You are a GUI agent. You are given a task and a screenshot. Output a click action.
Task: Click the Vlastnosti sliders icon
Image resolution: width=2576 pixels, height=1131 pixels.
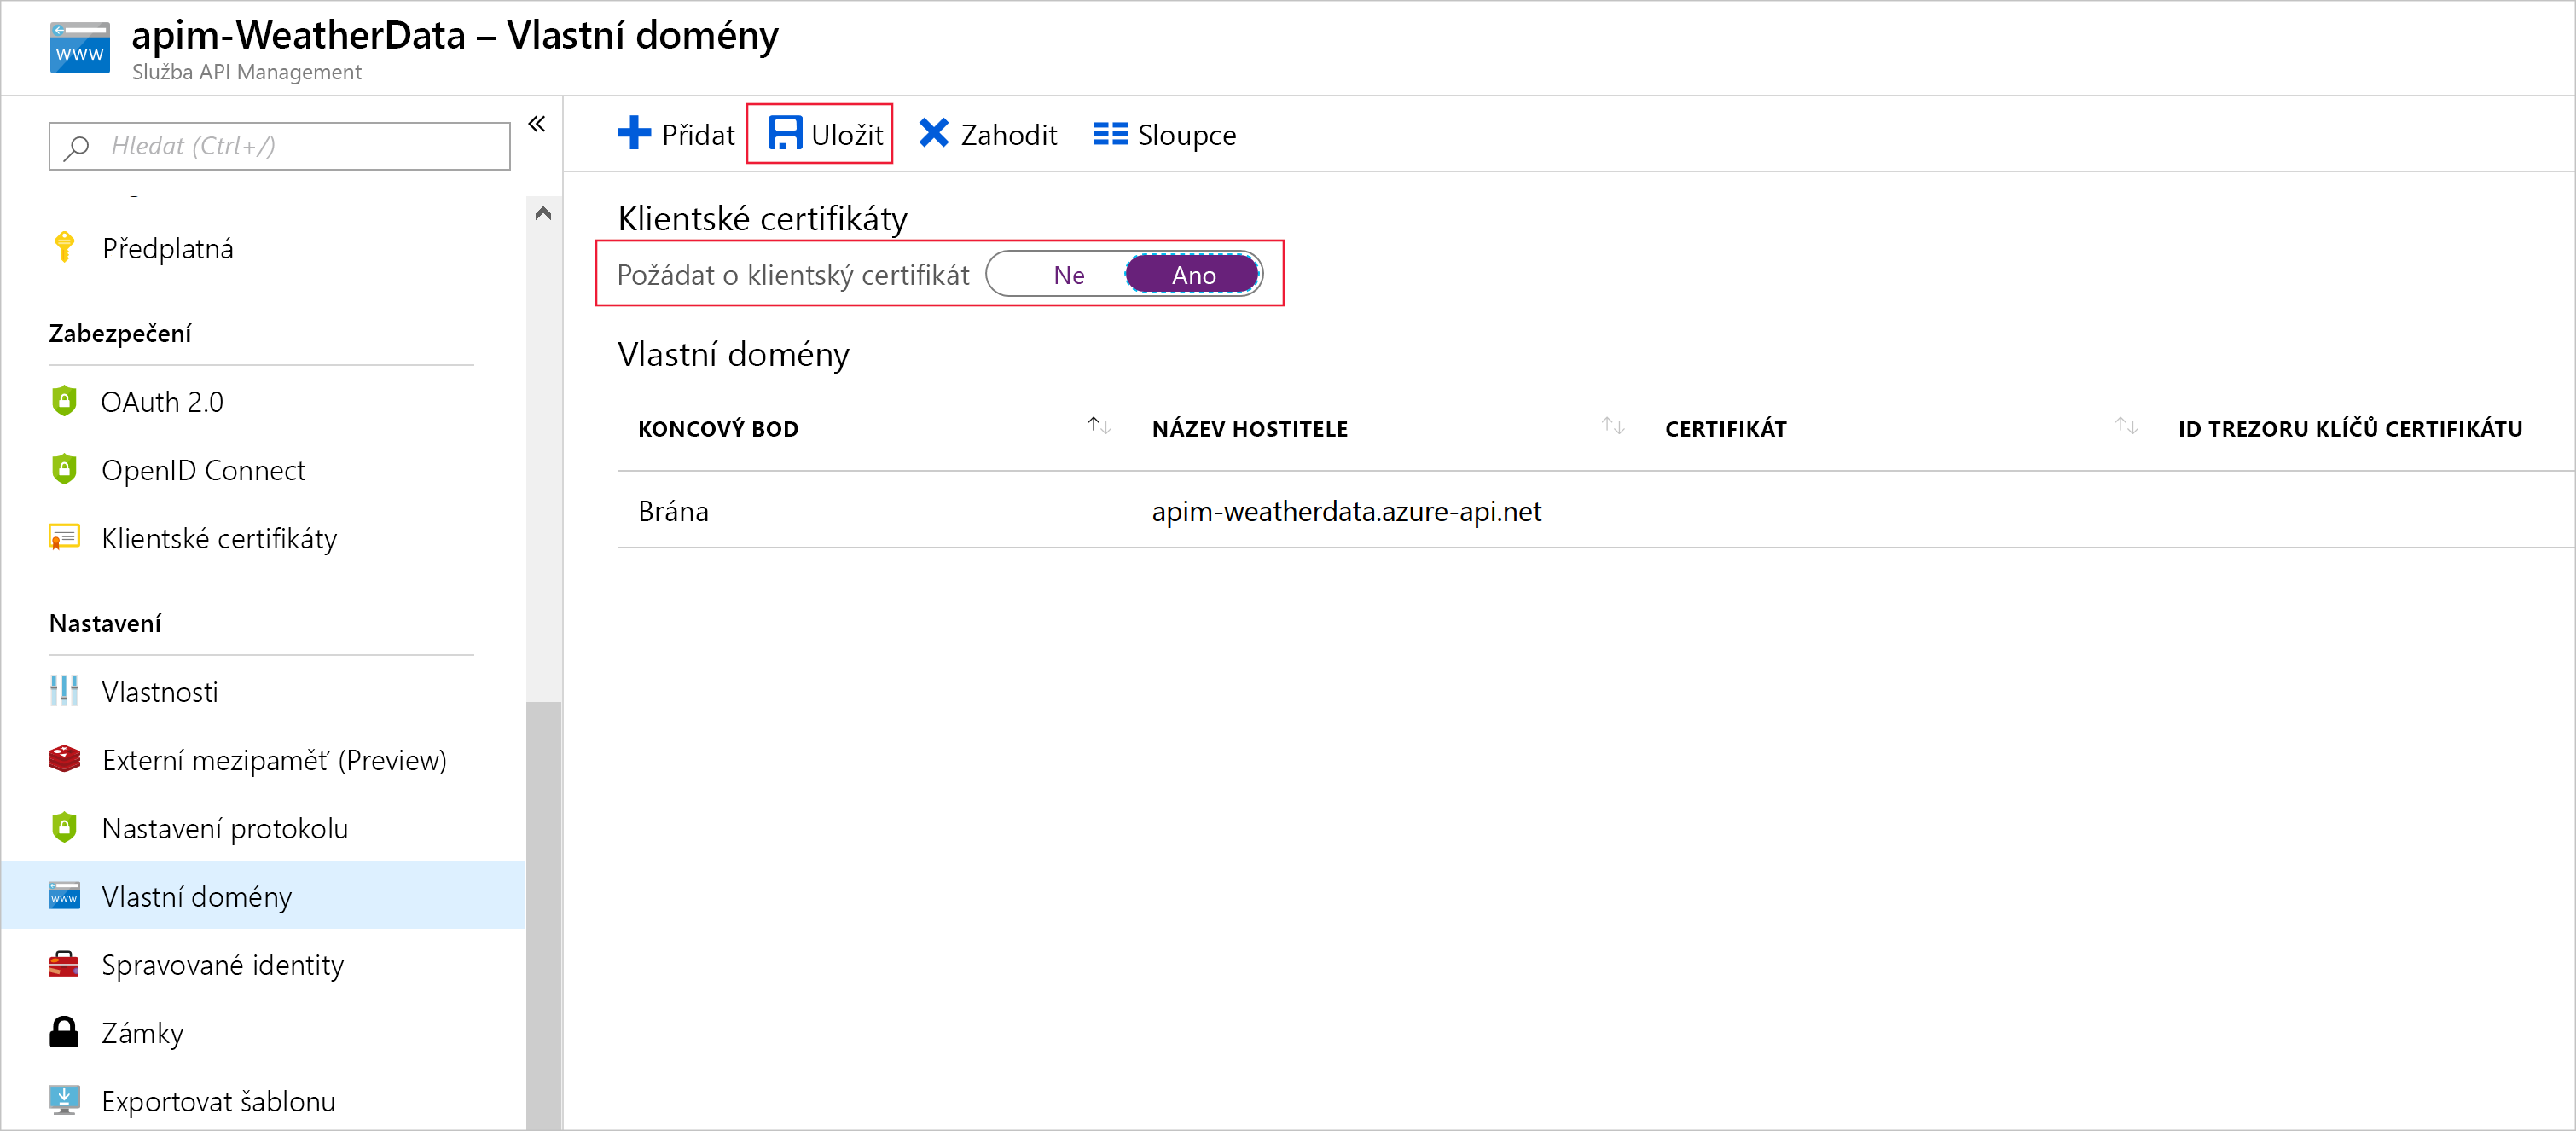tap(64, 690)
